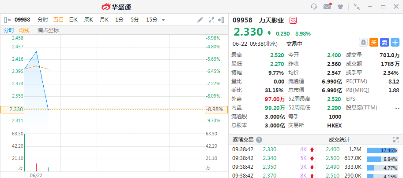Open the mail messages icon

coord(328,7)
